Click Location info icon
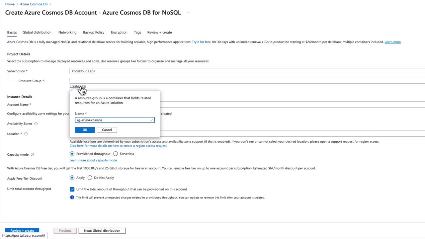Image resolution: width=425 pixels, height=239 pixels. click(x=26, y=134)
